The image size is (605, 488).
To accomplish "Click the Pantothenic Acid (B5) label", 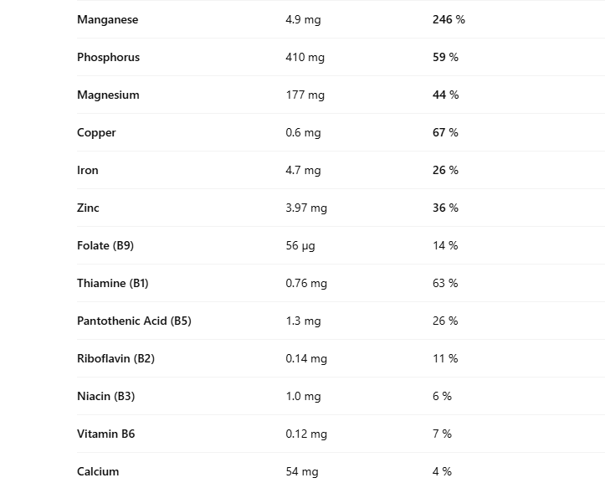I will pyautogui.click(x=134, y=321).
